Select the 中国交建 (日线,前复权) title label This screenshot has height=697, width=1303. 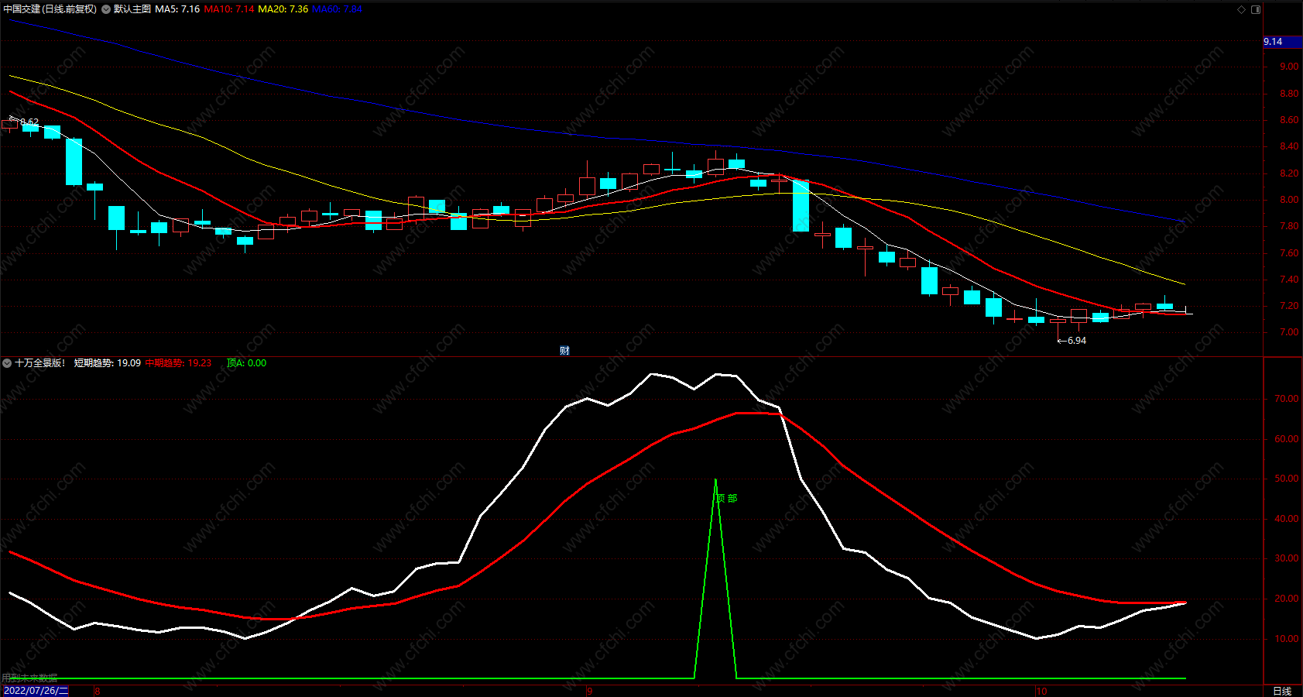pos(50,9)
